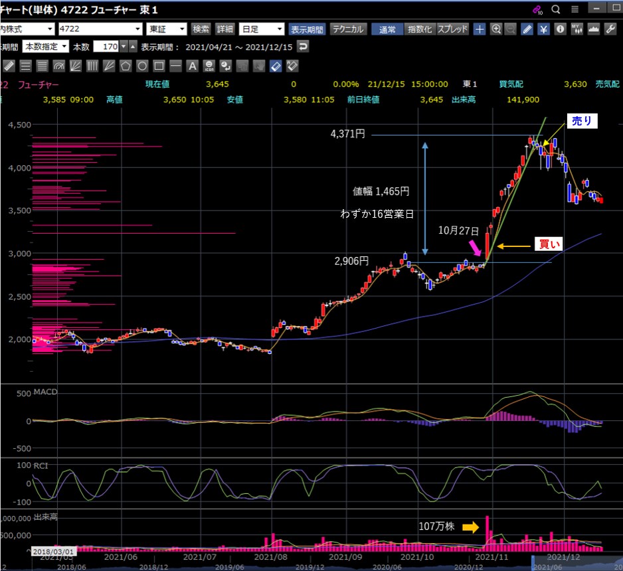Select the pentagon shape drawing tool

pyautogui.click(x=126, y=66)
